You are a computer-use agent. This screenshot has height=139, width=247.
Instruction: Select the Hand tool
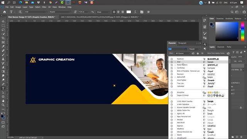tap(3, 101)
